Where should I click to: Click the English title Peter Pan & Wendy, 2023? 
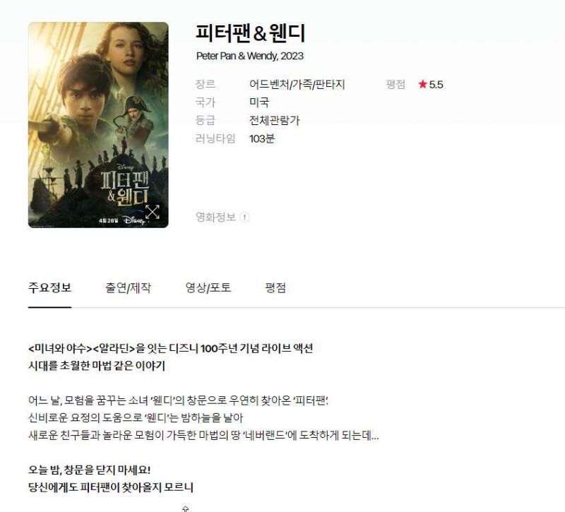click(250, 56)
